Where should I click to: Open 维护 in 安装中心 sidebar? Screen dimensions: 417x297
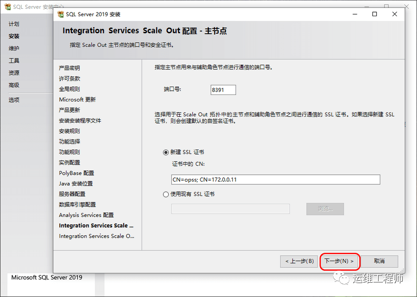coord(14,48)
